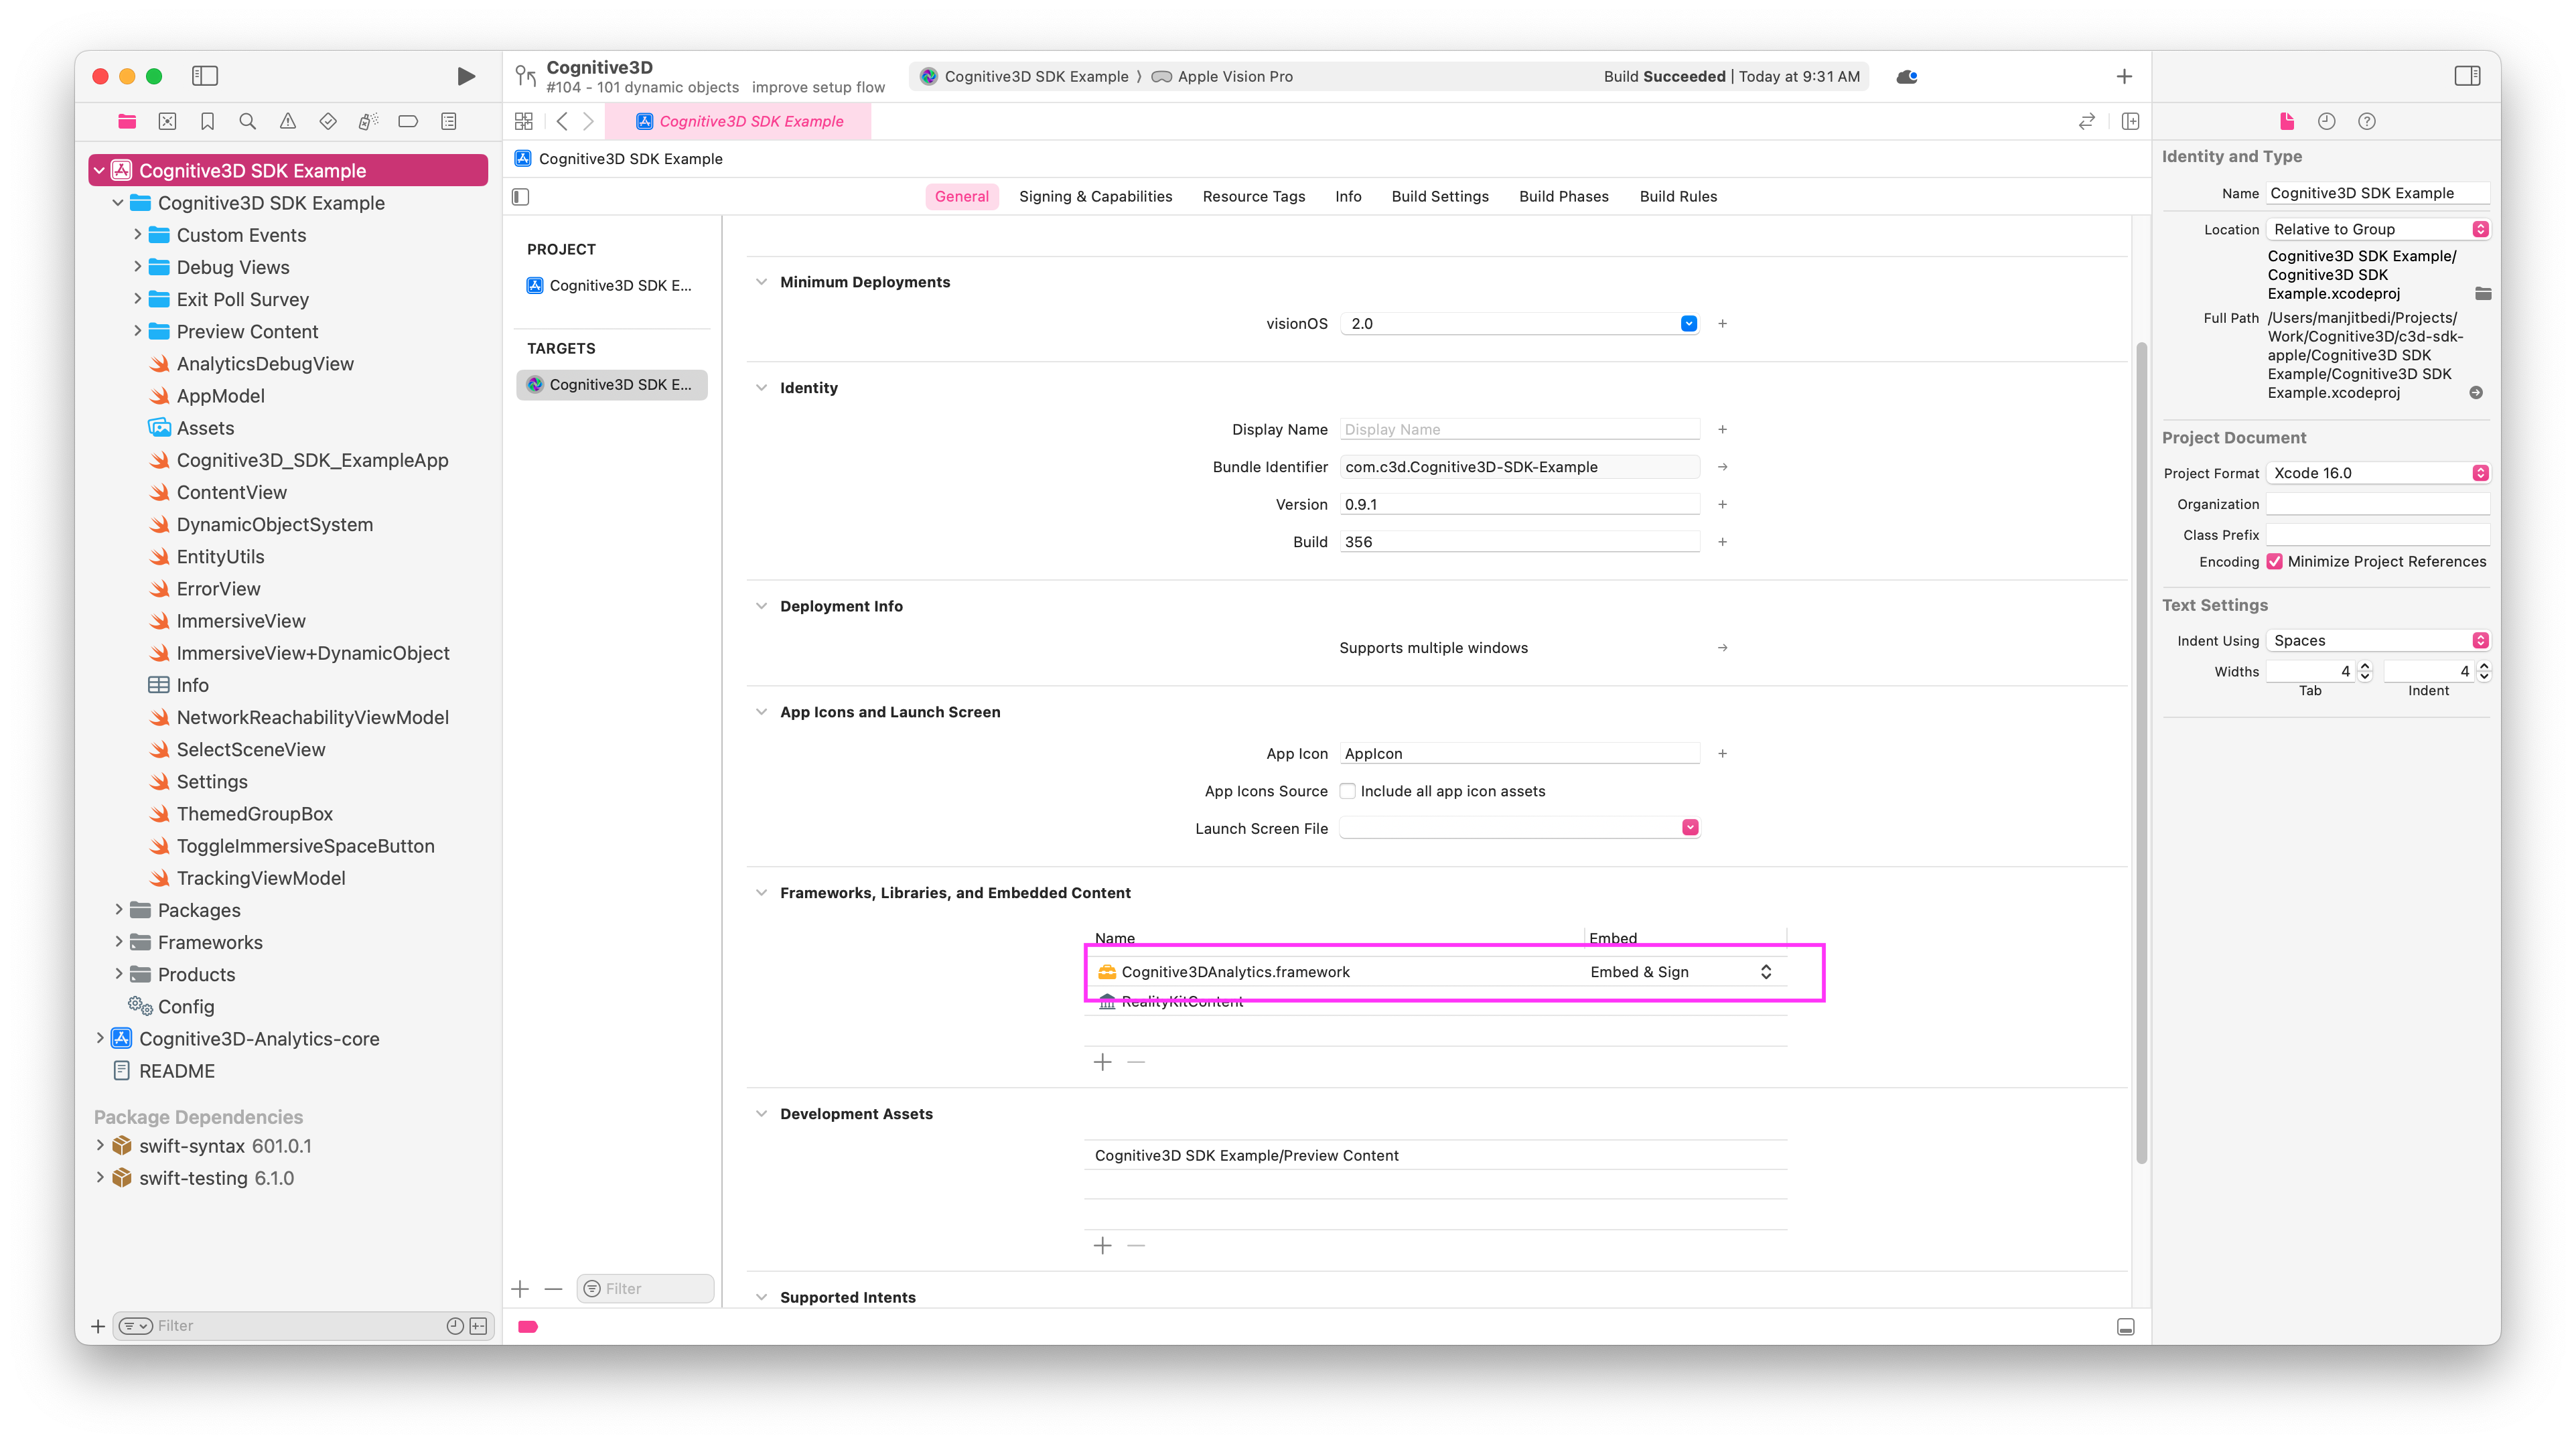
Task: Add an editor on the right
Action: pyautogui.click(x=2130, y=121)
